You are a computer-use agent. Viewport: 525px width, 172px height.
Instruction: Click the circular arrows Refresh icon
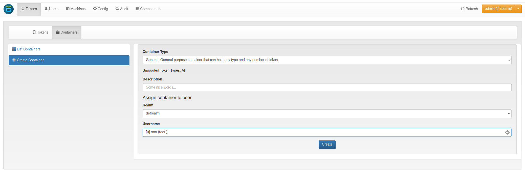point(463,9)
